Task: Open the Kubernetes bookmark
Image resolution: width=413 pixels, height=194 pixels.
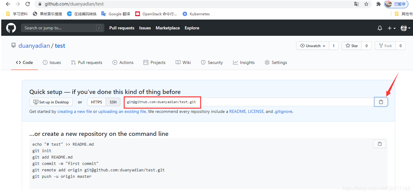Action: point(196,14)
